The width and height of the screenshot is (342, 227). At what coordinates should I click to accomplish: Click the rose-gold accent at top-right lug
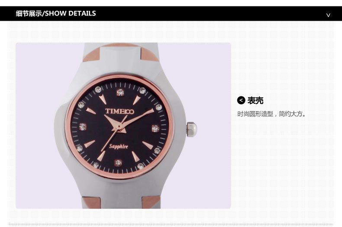pyautogui.click(x=149, y=54)
